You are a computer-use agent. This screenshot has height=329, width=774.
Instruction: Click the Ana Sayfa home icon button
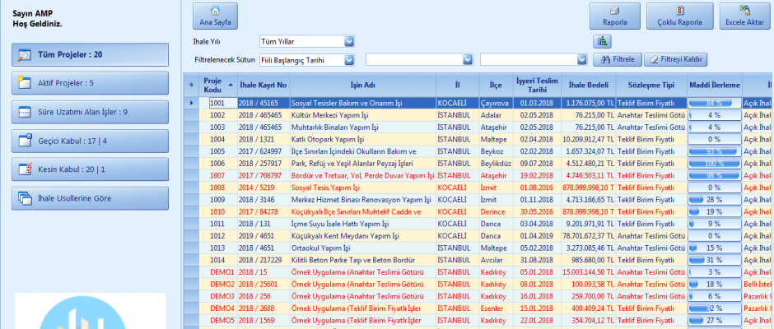click(x=214, y=12)
